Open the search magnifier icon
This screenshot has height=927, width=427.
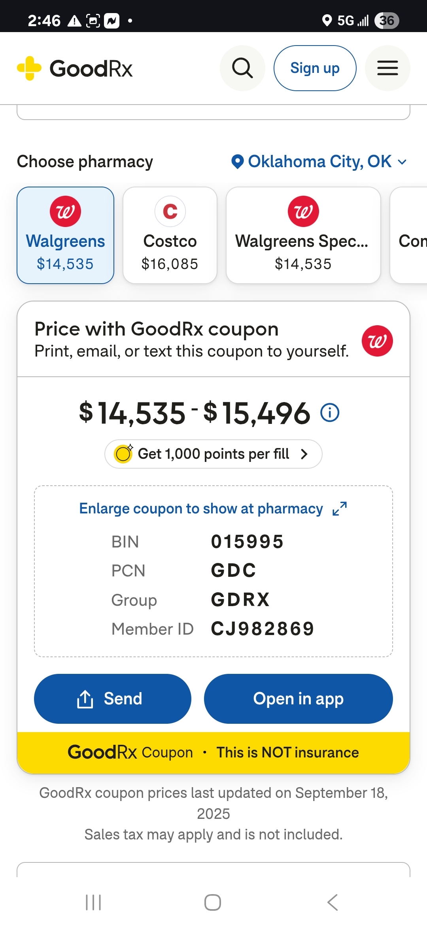click(242, 68)
